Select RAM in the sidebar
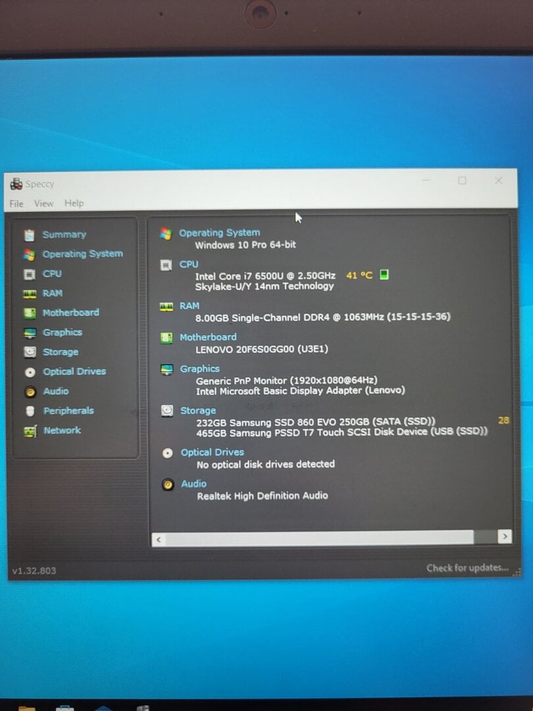 point(53,293)
